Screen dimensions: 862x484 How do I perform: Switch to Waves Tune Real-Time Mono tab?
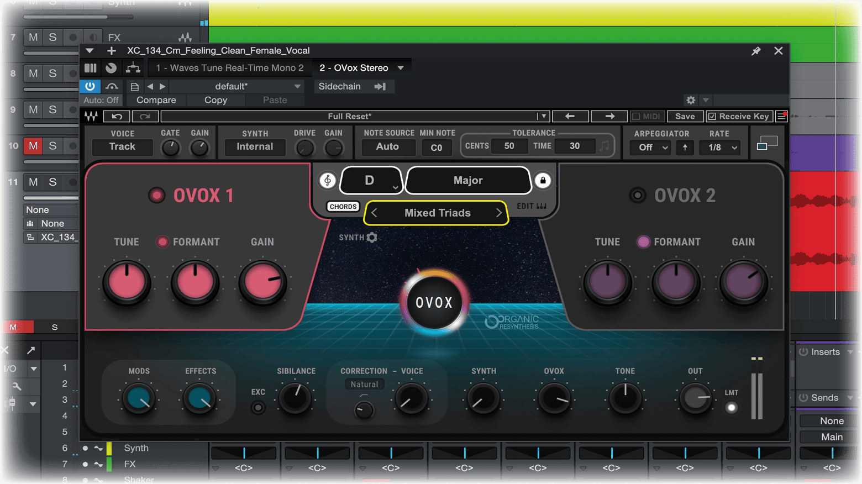[x=229, y=68]
